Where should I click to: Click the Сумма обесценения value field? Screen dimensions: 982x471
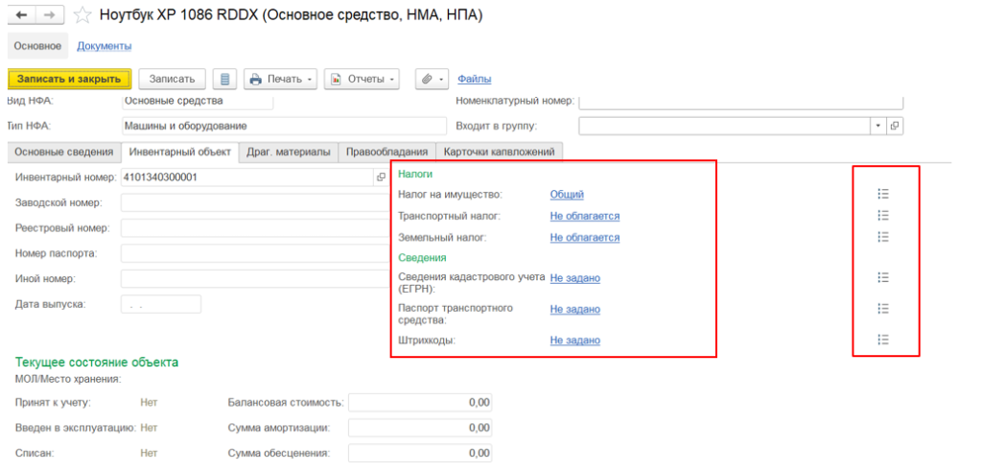click(x=420, y=453)
